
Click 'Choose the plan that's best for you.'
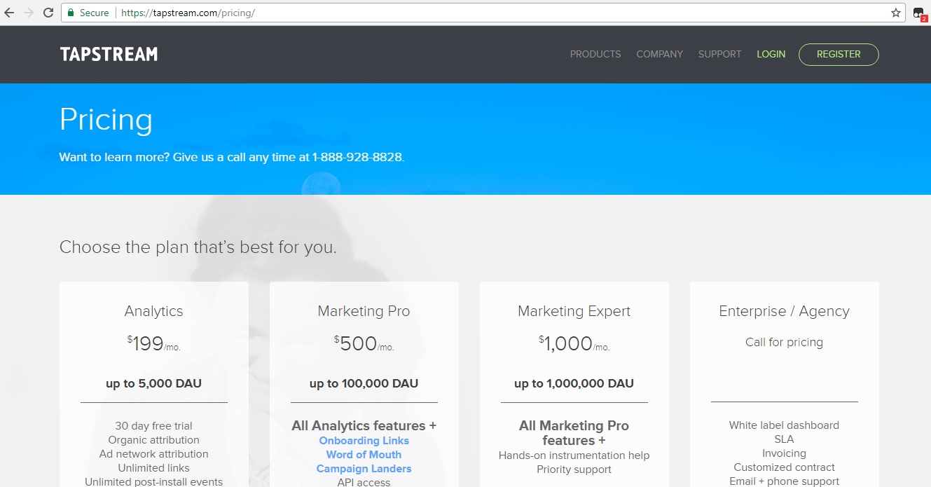[x=198, y=247]
